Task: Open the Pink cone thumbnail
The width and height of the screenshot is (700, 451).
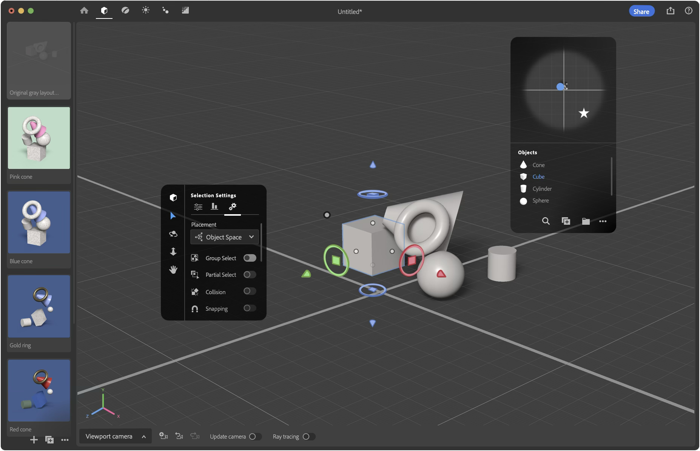Action: point(39,138)
